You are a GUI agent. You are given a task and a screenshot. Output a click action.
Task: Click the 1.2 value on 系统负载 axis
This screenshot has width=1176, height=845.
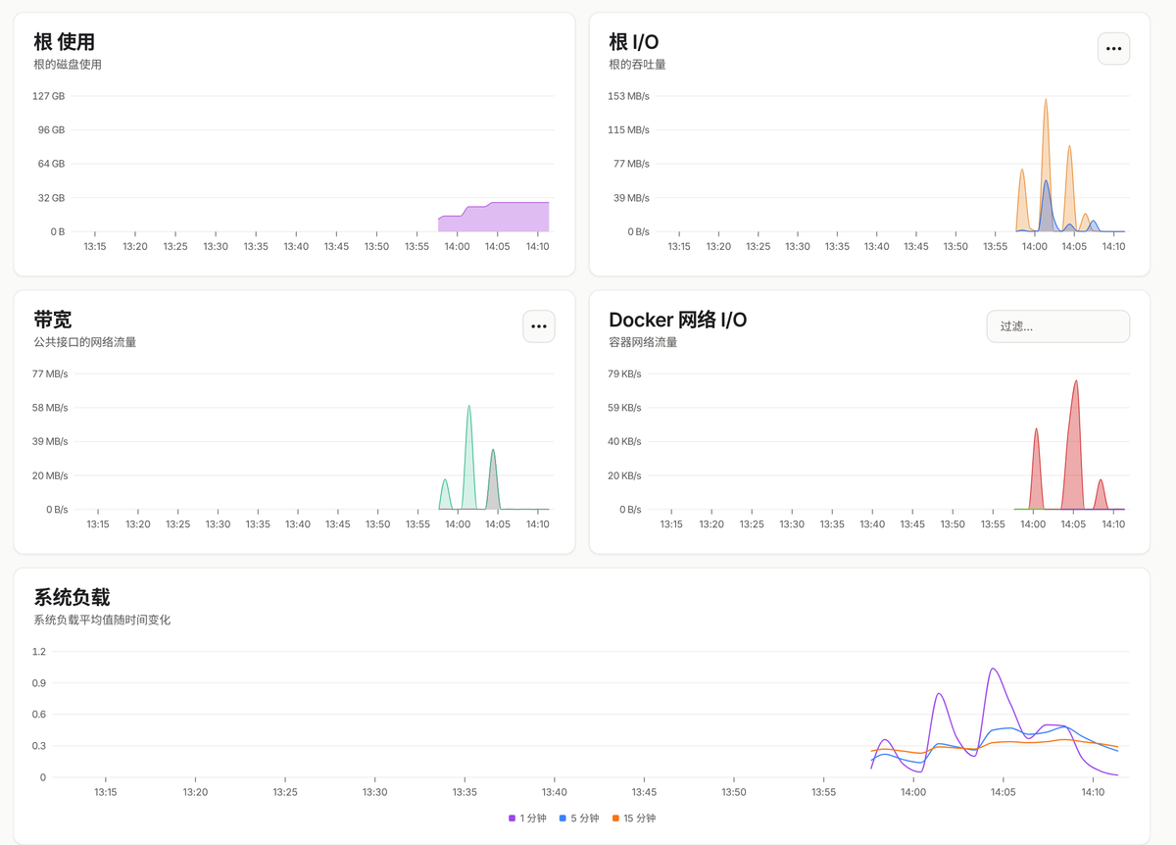pyautogui.click(x=39, y=651)
